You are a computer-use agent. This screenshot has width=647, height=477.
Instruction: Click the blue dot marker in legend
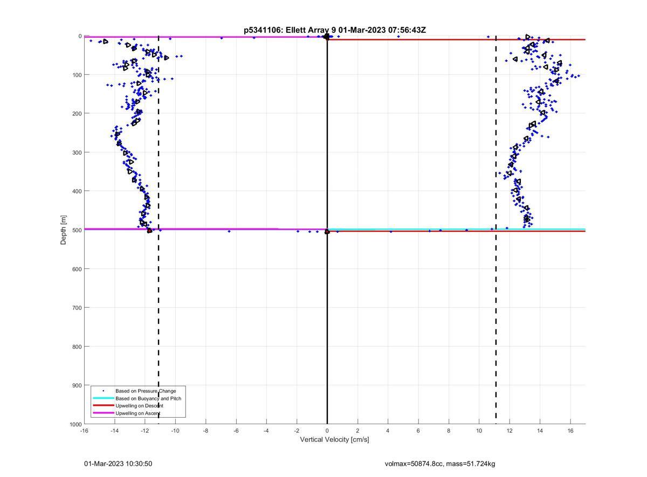(104, 391)
